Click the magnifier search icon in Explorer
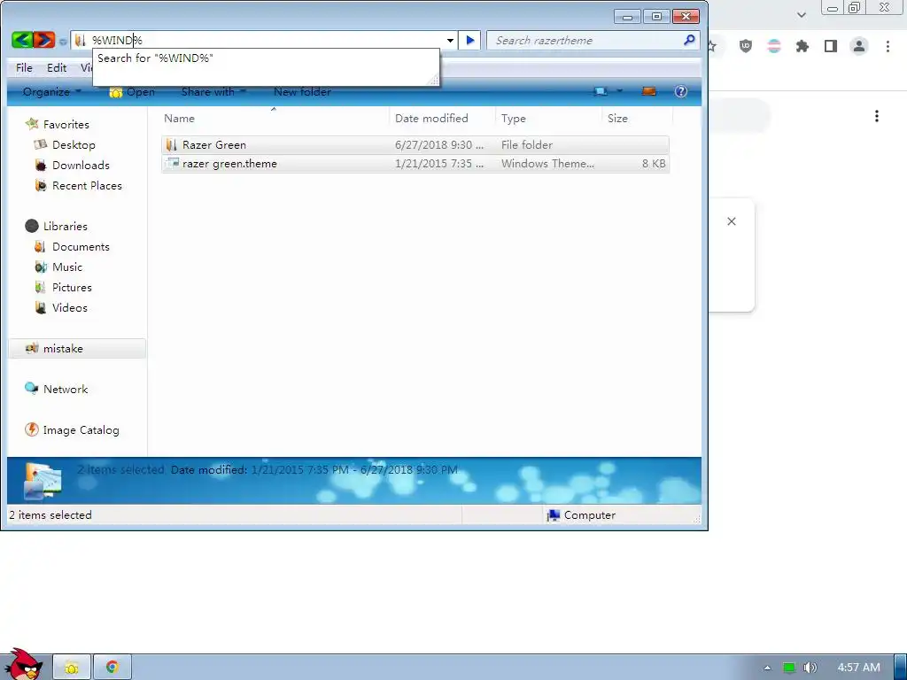Image resolution: width=907 pixels, height=680 pixels. tap(689, 40)
